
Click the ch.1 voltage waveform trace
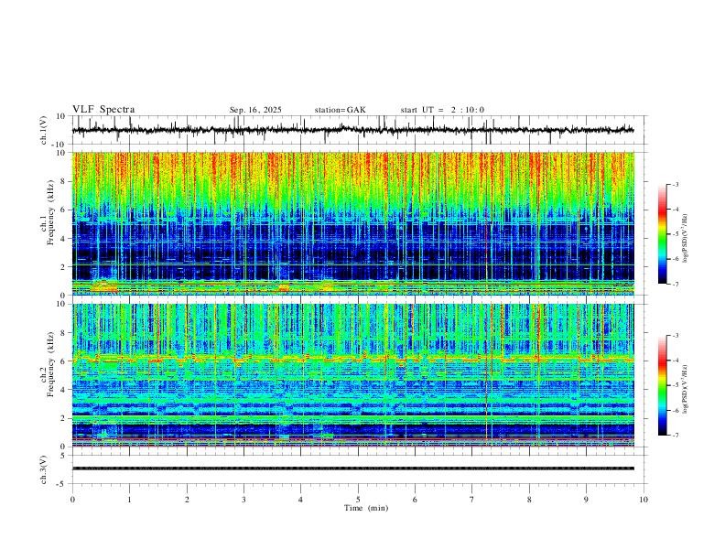point(352,130)
